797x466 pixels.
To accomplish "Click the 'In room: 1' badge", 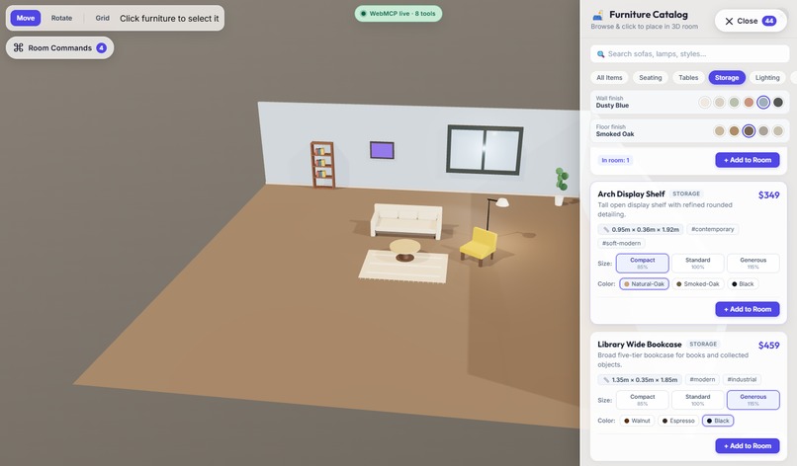I will click(x=615, y=160).
